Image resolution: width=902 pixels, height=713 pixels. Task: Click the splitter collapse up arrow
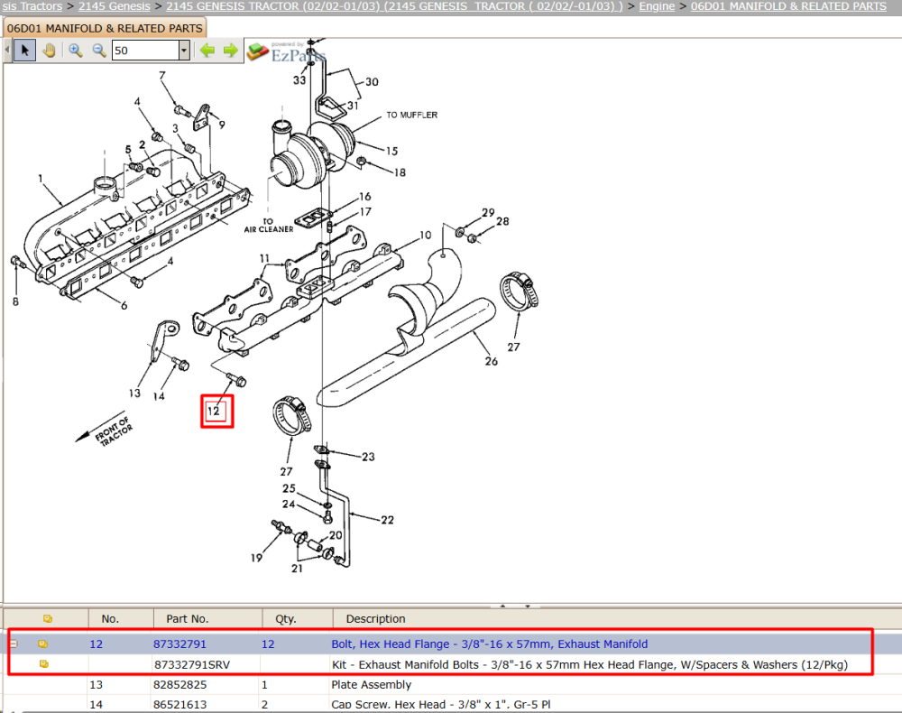coord(502,606)
